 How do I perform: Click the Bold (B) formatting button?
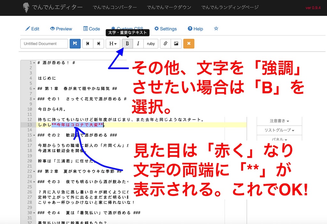point(127,44)
